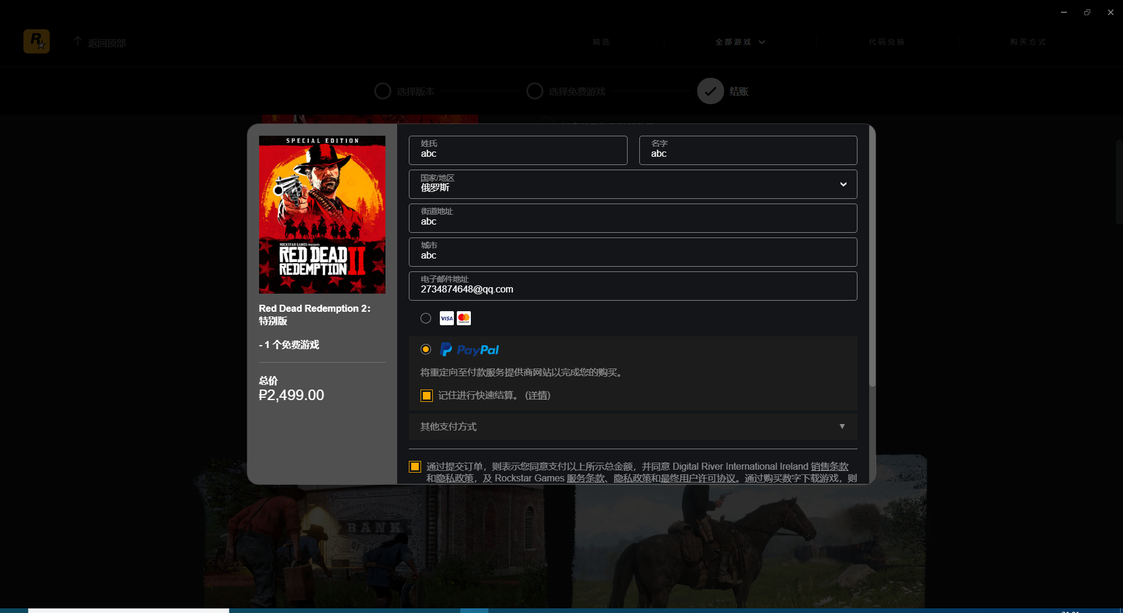Go to the 选择免费游戏 step
Image resolution: width=1123 pixels, height=613 pixels.
coord(577,92)
